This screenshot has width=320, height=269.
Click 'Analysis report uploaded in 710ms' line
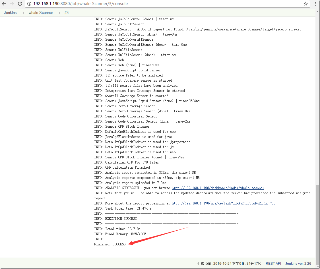point(130,183)
